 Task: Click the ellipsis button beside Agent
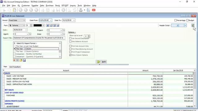click(x=30, y=34)
